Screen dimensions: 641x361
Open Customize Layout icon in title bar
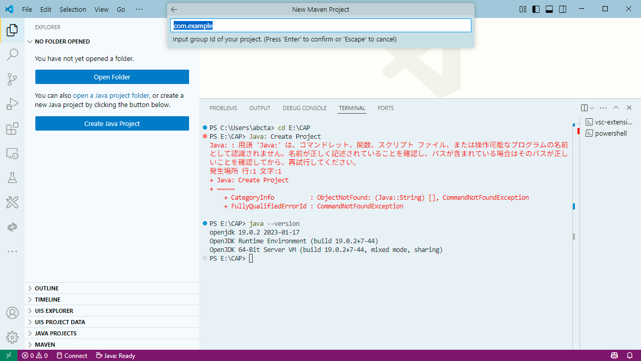pos(523,9)
